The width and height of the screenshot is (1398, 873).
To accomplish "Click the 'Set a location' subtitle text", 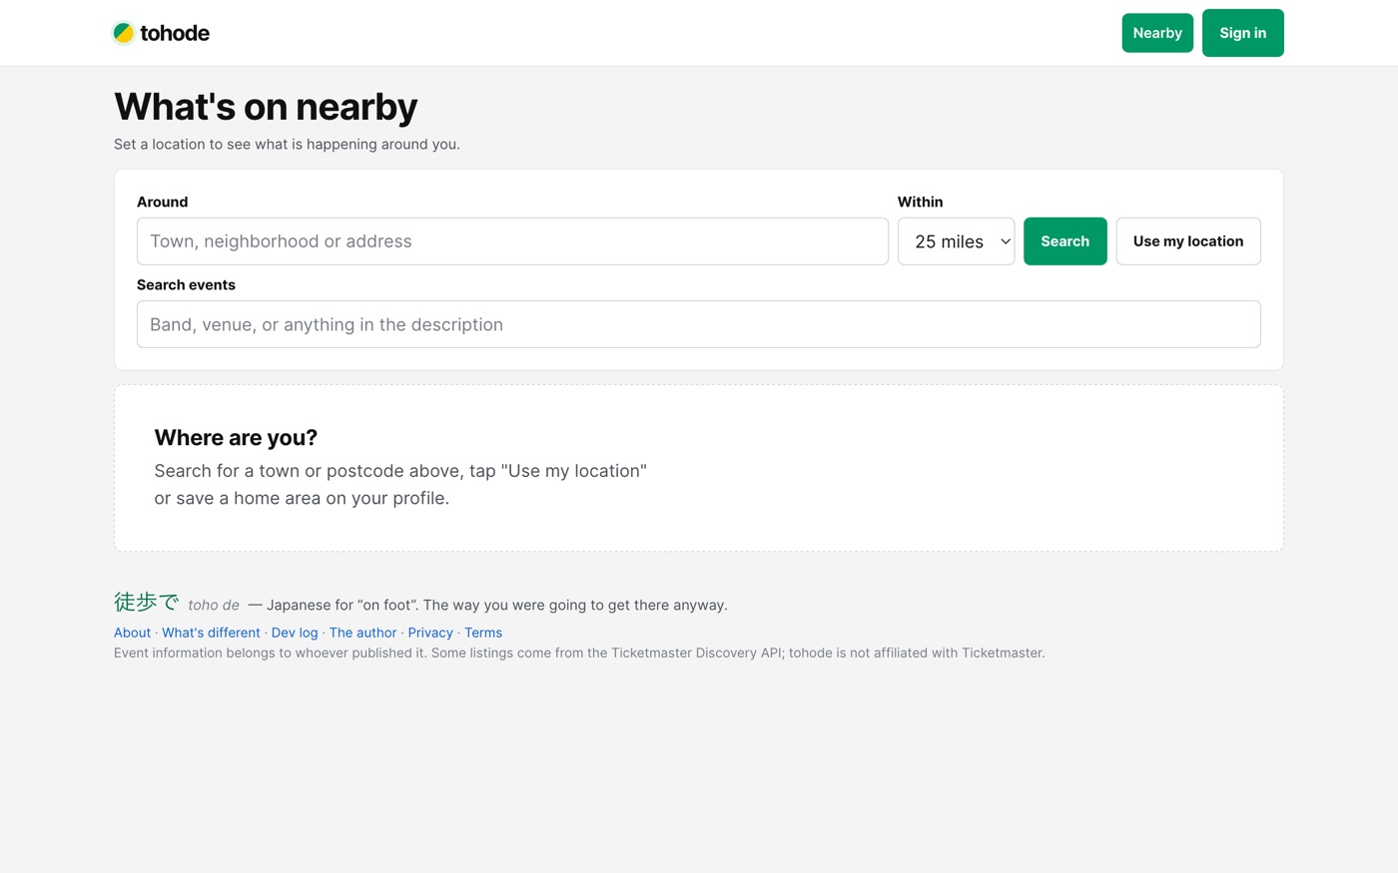I will [x=287, y=144].
